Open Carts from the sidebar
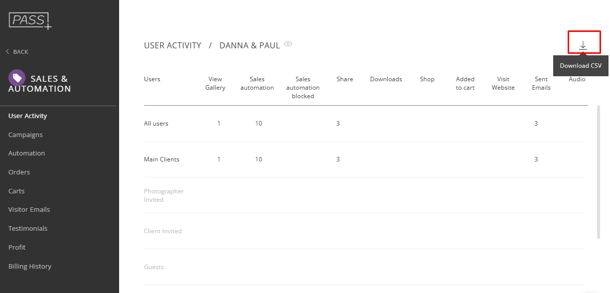Viewport: 610px width, 293px height. [16, 191]
